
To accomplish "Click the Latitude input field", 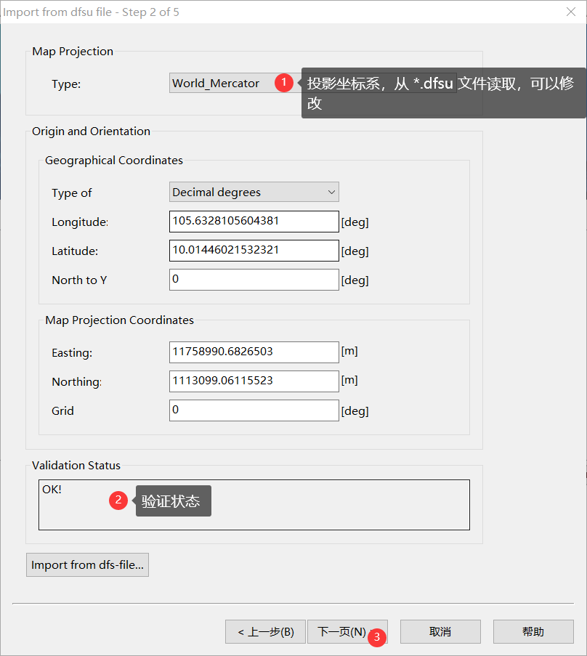I will 254,251.
